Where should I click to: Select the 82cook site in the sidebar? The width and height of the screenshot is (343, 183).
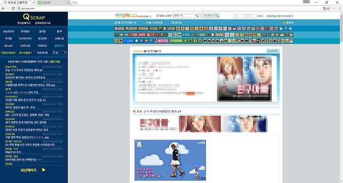coord(9,46)
